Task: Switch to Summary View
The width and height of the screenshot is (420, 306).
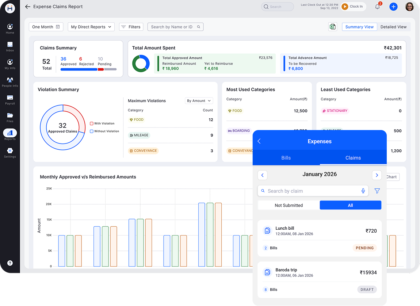Action: point(359,27)
